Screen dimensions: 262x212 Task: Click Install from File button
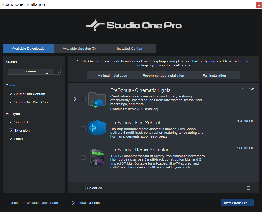[237, 203]
